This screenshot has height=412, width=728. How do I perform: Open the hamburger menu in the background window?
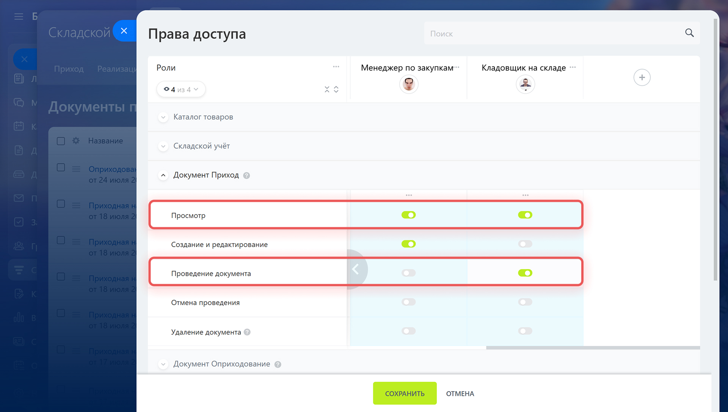click(x=19, y=16)
